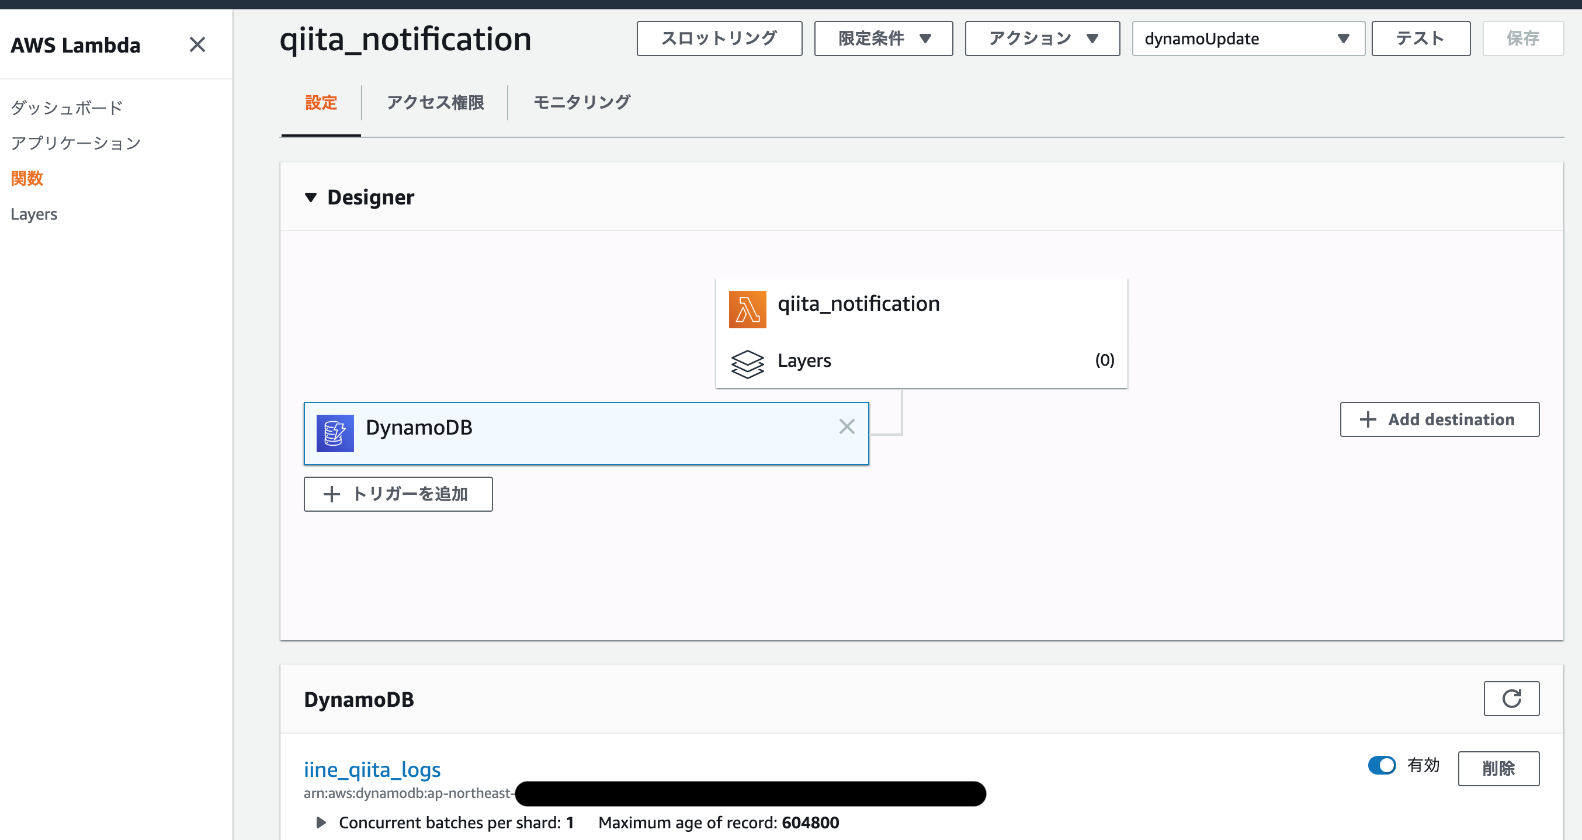Remove the DynamoDB trigger with X

846,426
